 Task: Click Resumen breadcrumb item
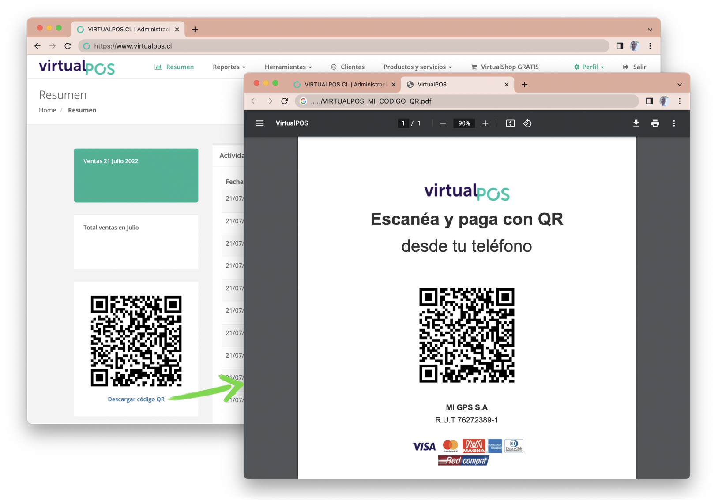click(x=82, y=110)
